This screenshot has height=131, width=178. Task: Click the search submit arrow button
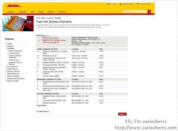(x=149, y=11)
